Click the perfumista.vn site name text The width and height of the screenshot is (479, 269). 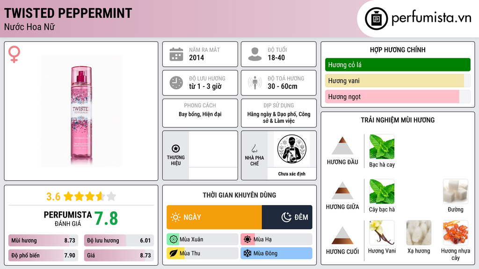point(431,18)
